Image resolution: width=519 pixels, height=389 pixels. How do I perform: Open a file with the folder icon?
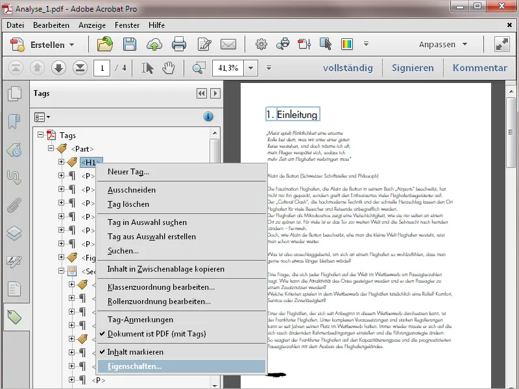coord(104,44)
